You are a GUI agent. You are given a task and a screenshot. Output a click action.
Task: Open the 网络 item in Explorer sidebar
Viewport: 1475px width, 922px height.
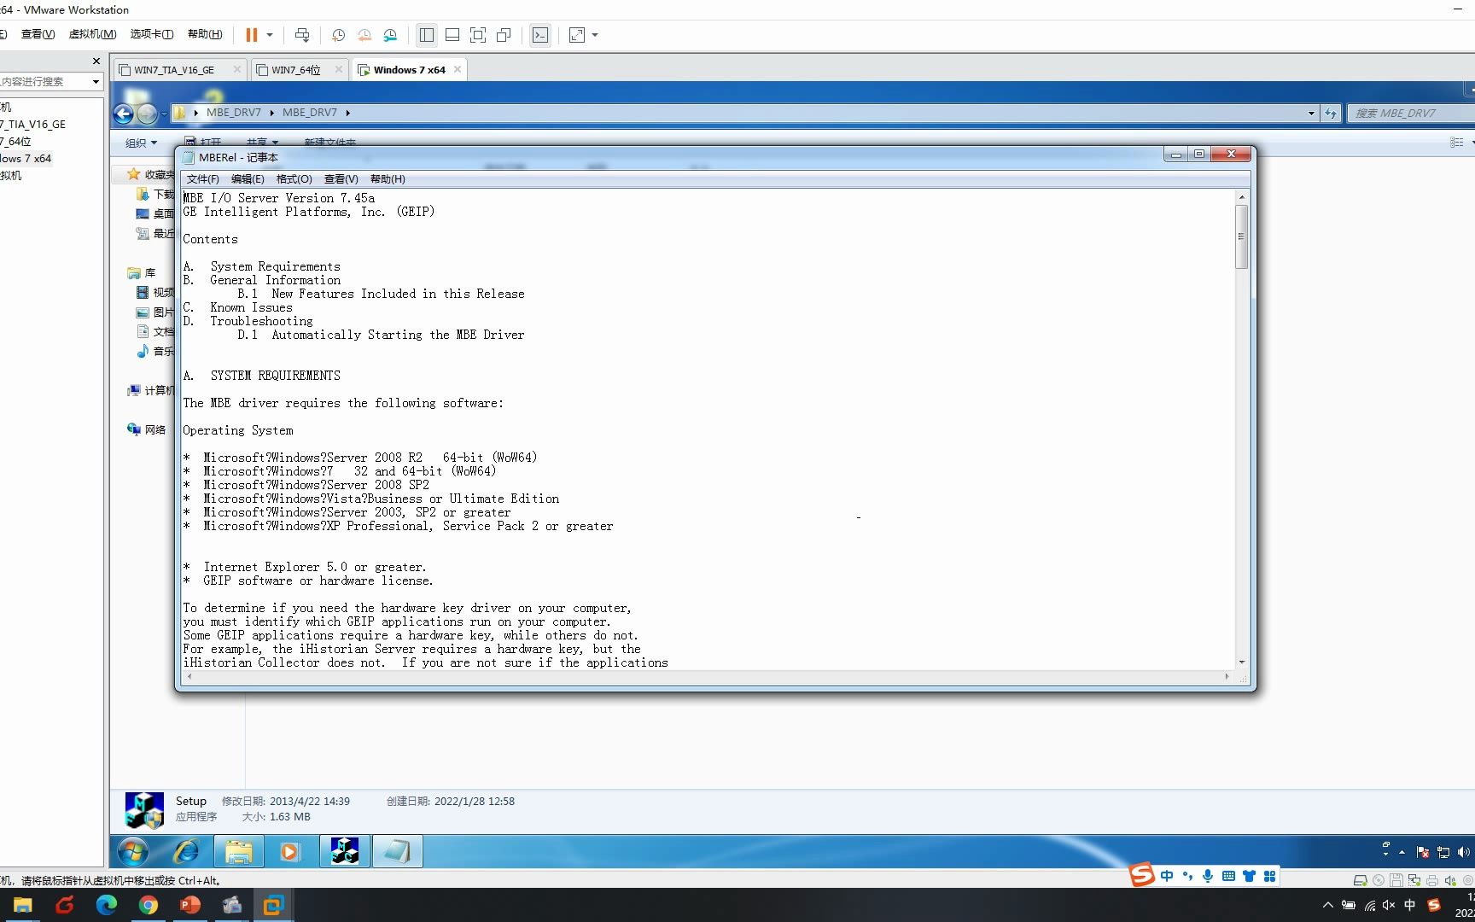pyautogui.click(x=147, y=429)
